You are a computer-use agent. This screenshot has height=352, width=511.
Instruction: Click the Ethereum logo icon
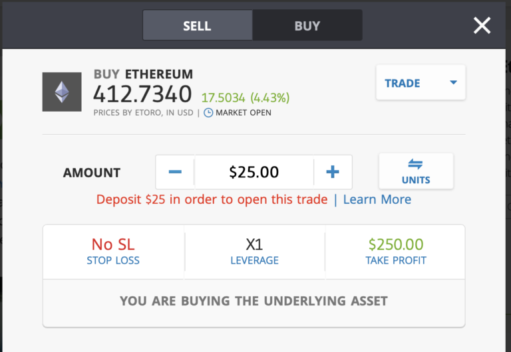tap(62, 92)
